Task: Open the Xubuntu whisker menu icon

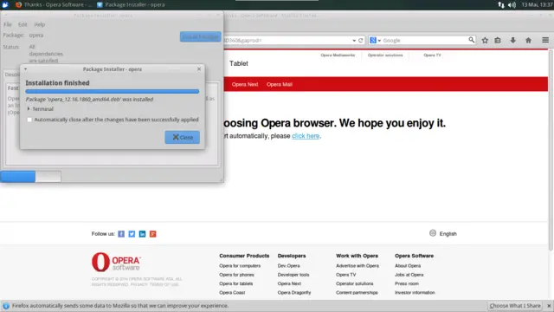Action: point(5,4)
